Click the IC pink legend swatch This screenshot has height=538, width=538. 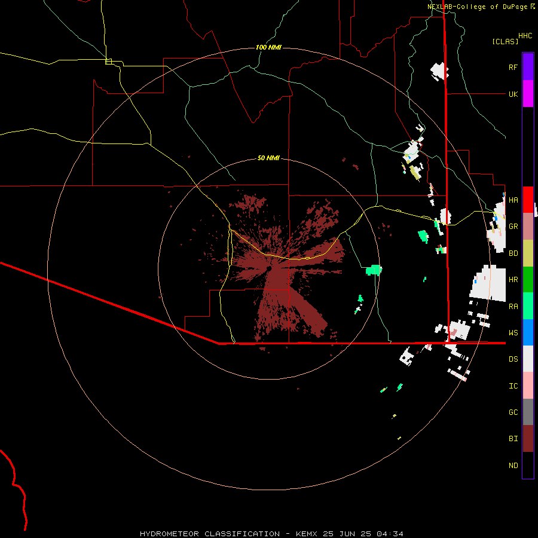[x=528, y=386]
